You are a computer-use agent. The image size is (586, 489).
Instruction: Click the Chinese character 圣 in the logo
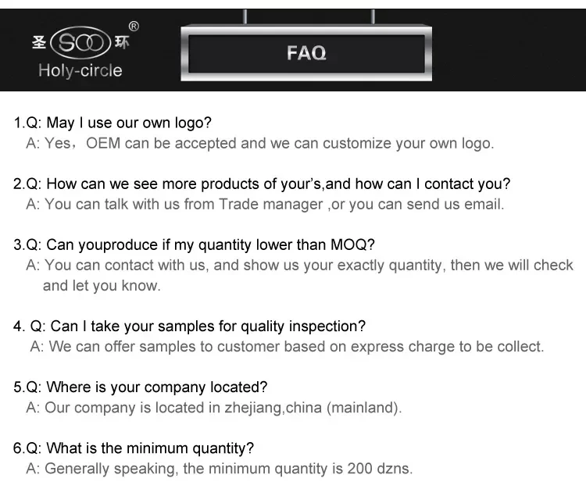pyautogui.click(x=39, y=42)
